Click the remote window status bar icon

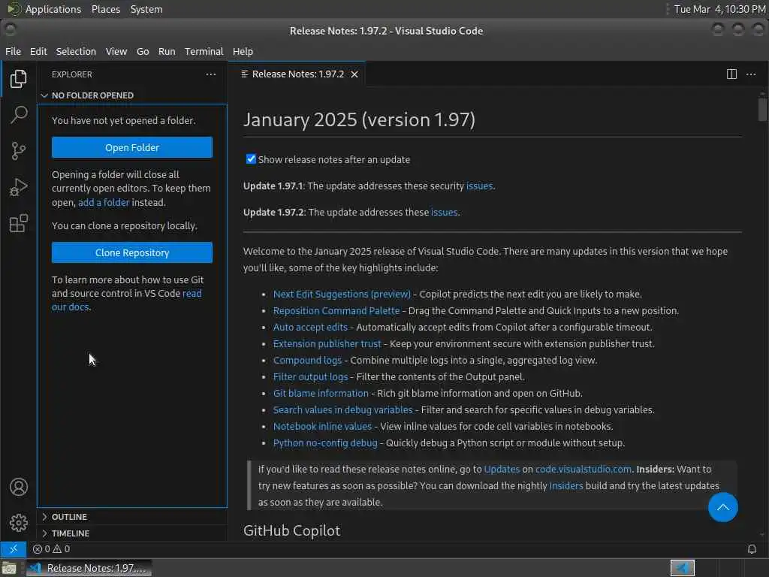coord(13,549)
